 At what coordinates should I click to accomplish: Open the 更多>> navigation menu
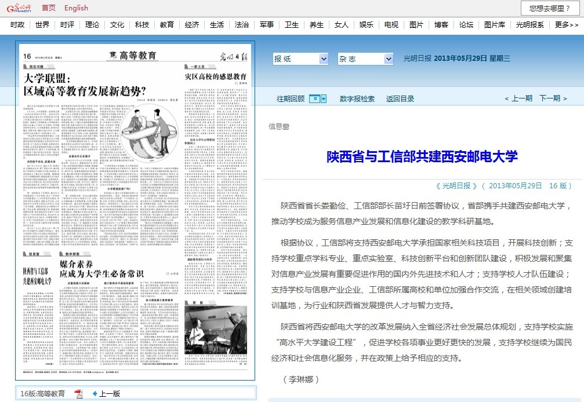[567, 25]
